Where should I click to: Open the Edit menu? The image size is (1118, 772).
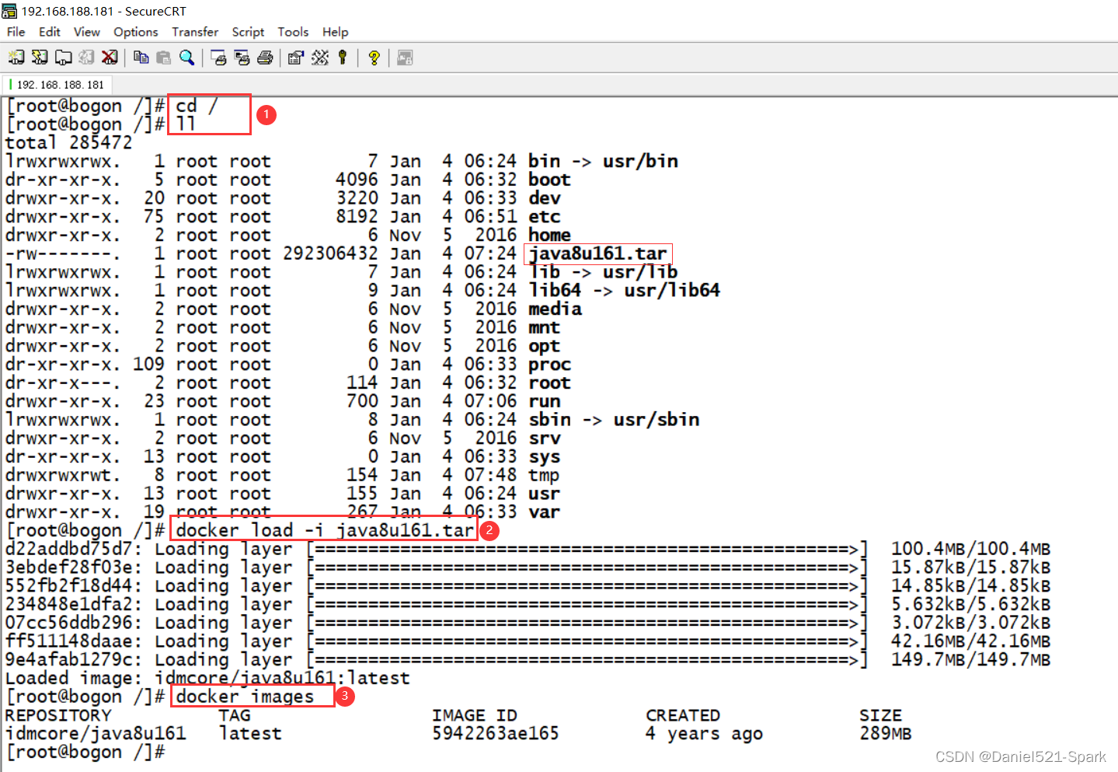pos(50,32)
